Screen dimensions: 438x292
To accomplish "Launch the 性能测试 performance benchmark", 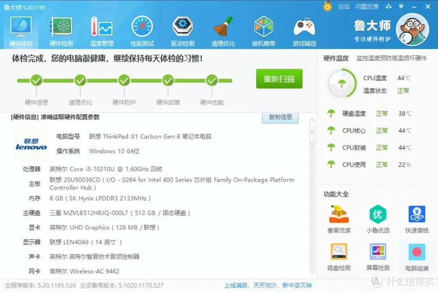I will (x=142, y=28).
